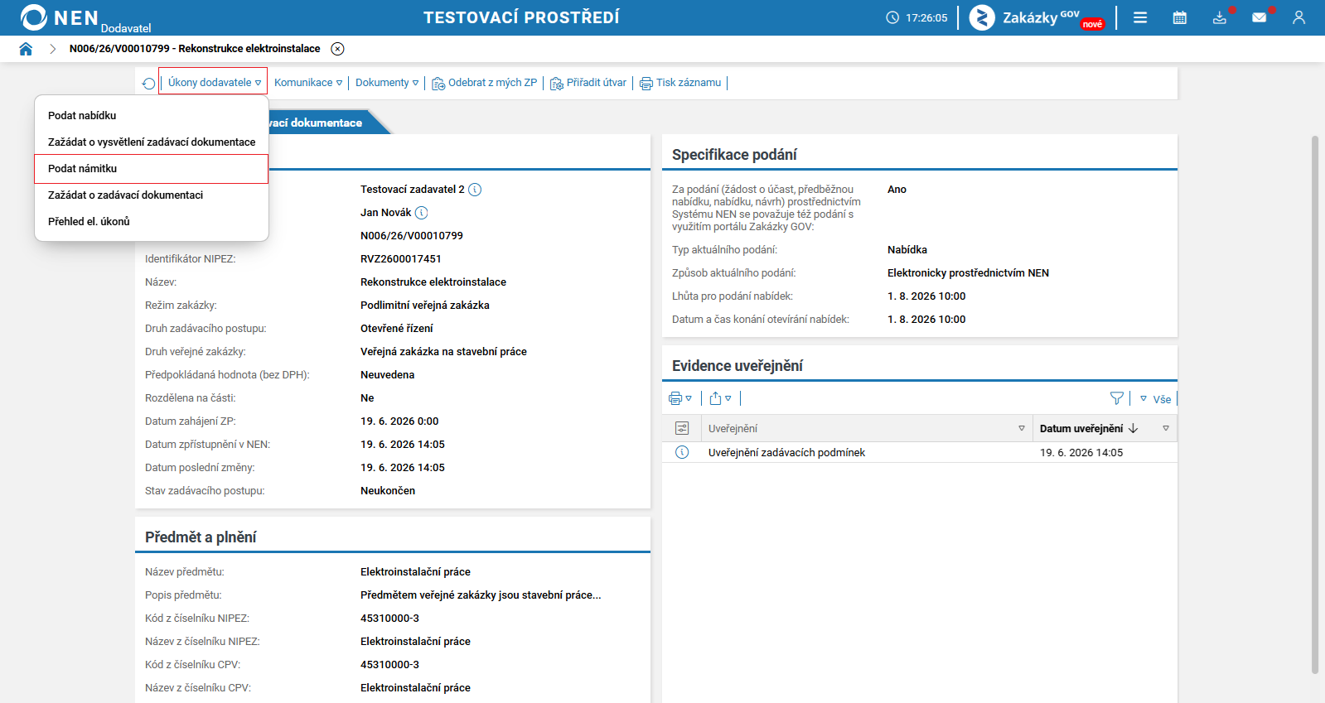The height and width of the screenshot is (703, 1325).
Task: Click Odebrat z mých ZP button
Action: pos(485,83)
